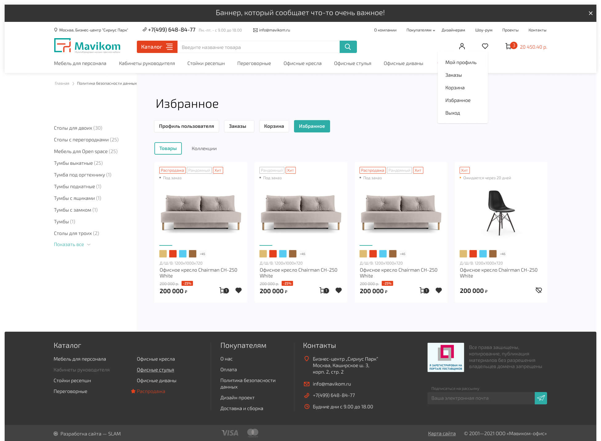Toggle crossed heart on black chair card
The width and height of the screenshot is (601, 441).
point(538,290)
